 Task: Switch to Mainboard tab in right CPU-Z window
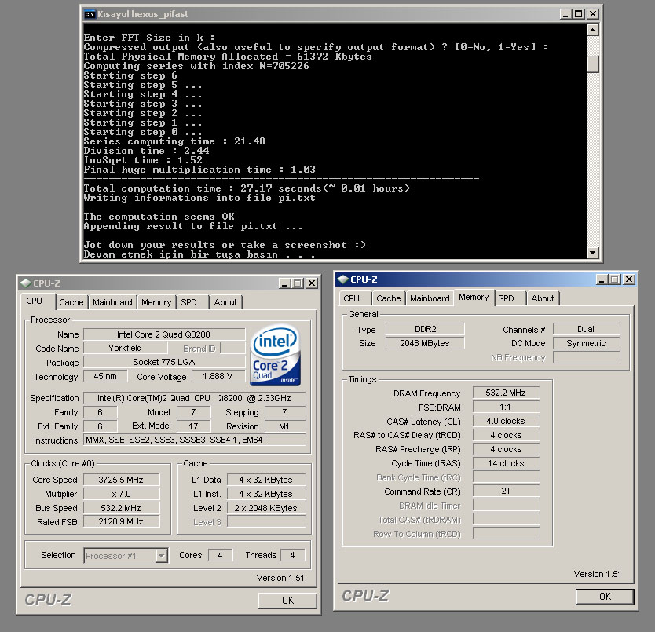(x=430, y=298)
